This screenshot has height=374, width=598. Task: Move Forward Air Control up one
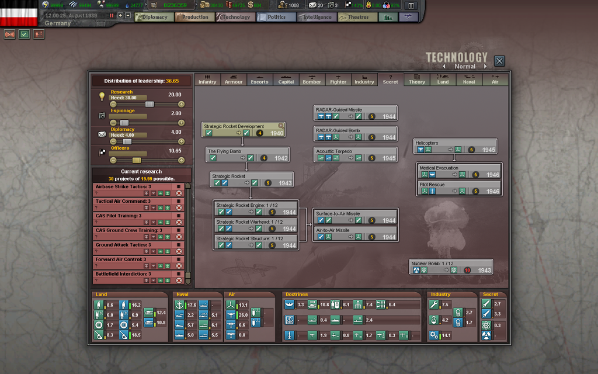(161, 266)
